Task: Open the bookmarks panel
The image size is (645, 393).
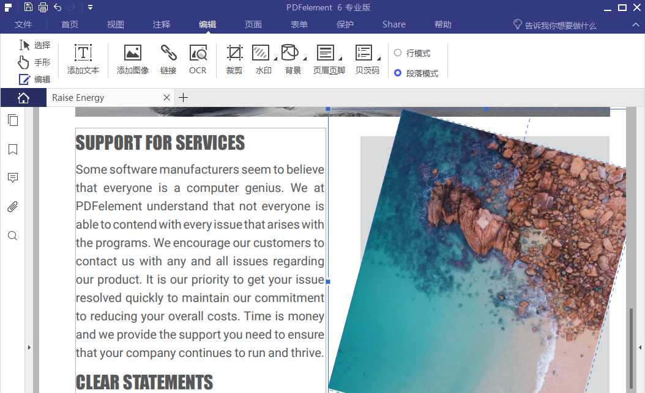Action: tap(13, 150)
